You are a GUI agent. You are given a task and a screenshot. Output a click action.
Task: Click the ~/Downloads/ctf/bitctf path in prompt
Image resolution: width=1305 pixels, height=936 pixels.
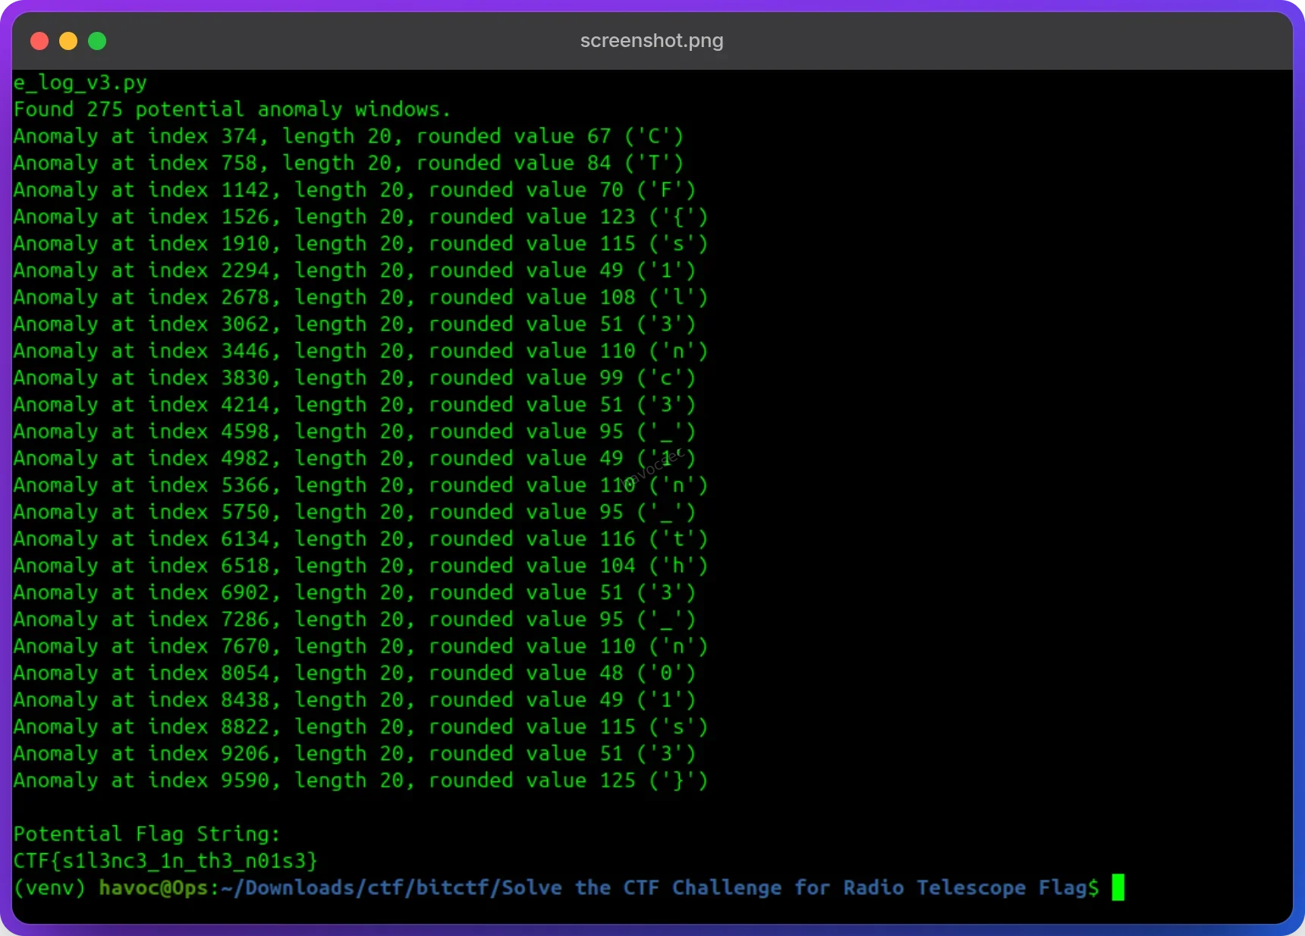coord(357,887)
